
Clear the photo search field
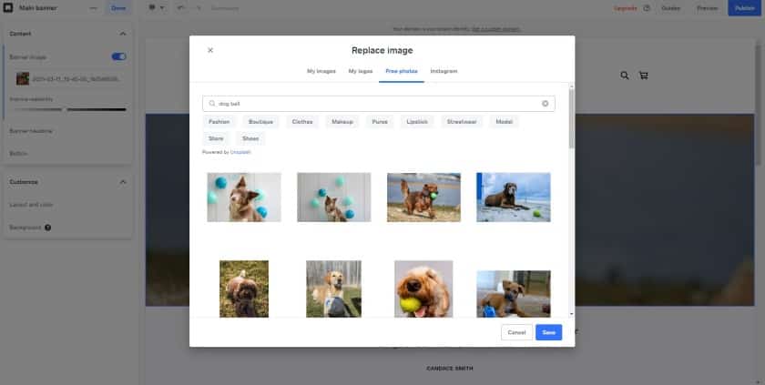(x=545, y=104)
